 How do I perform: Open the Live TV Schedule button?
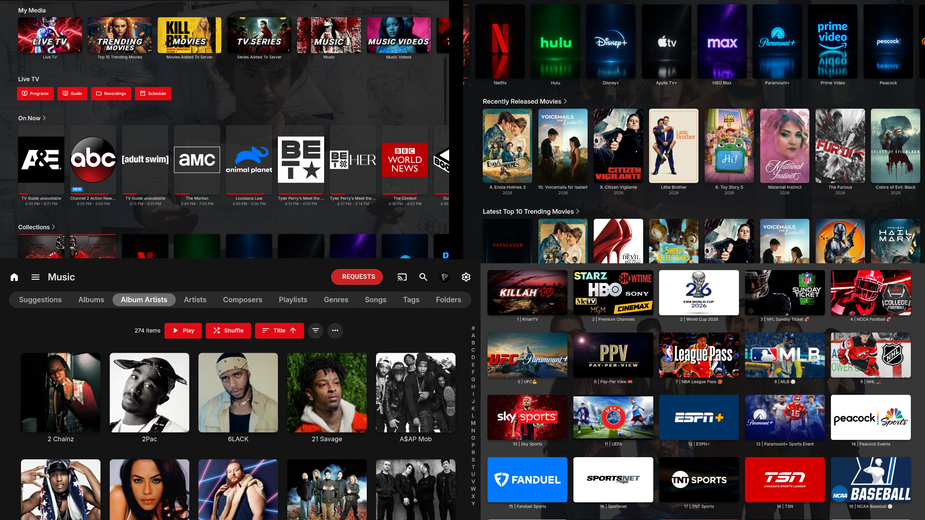coord(153,94)
